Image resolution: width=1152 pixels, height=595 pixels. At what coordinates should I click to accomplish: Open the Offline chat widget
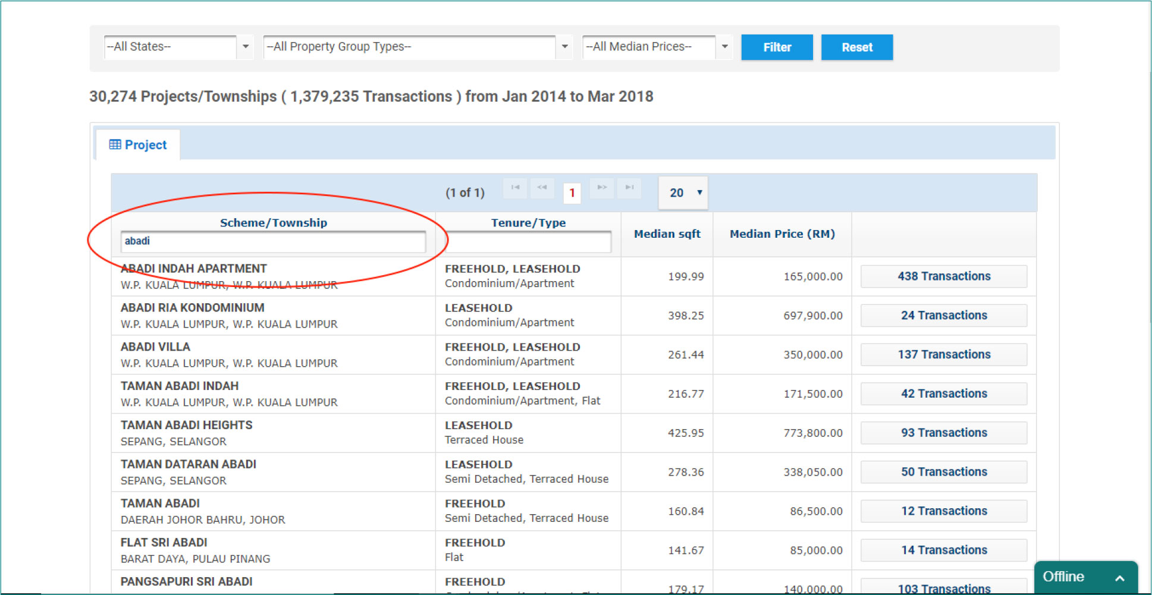1086,577
